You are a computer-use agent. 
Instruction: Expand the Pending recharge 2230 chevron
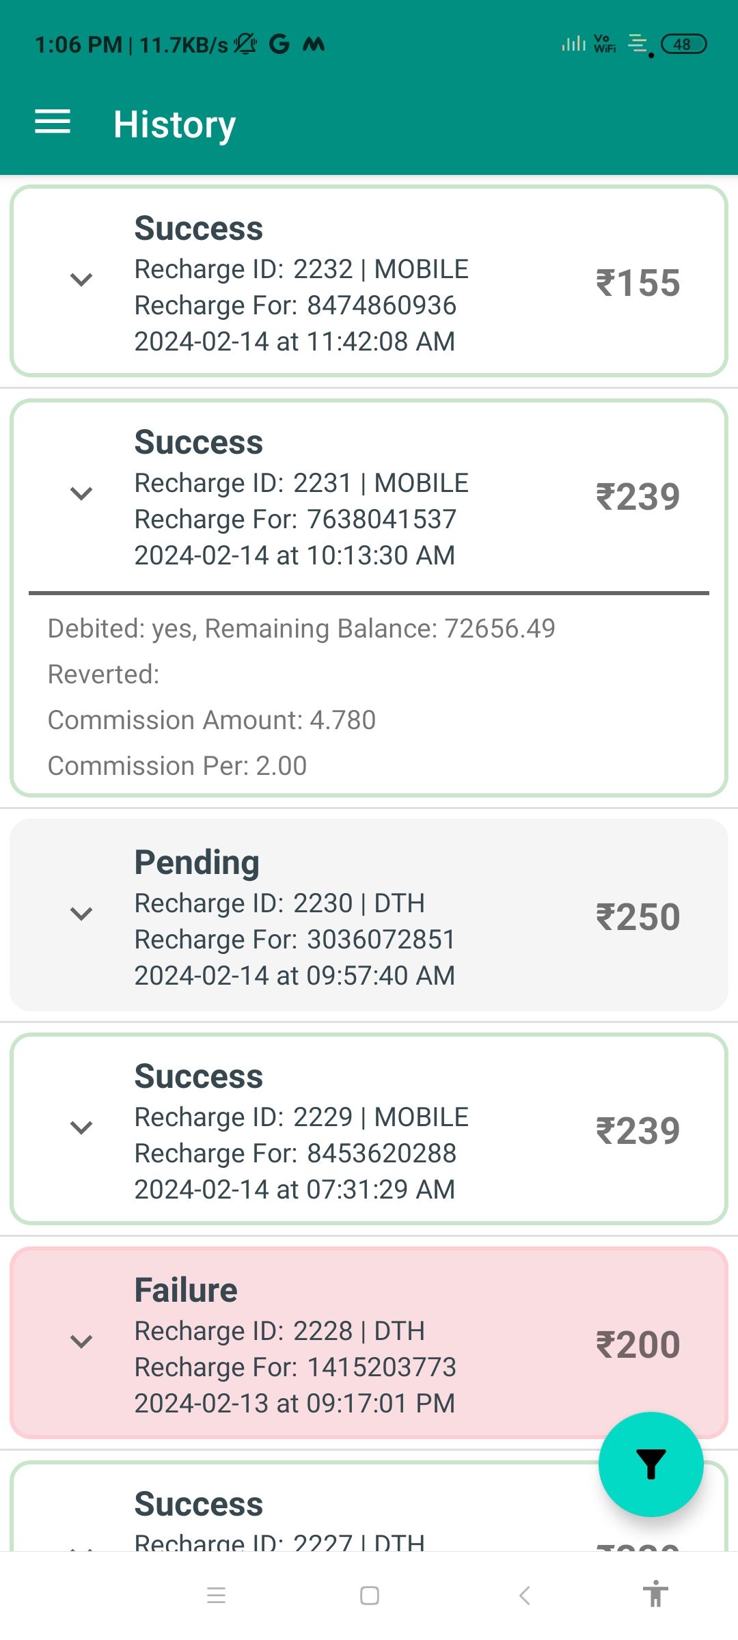(81, 914)
